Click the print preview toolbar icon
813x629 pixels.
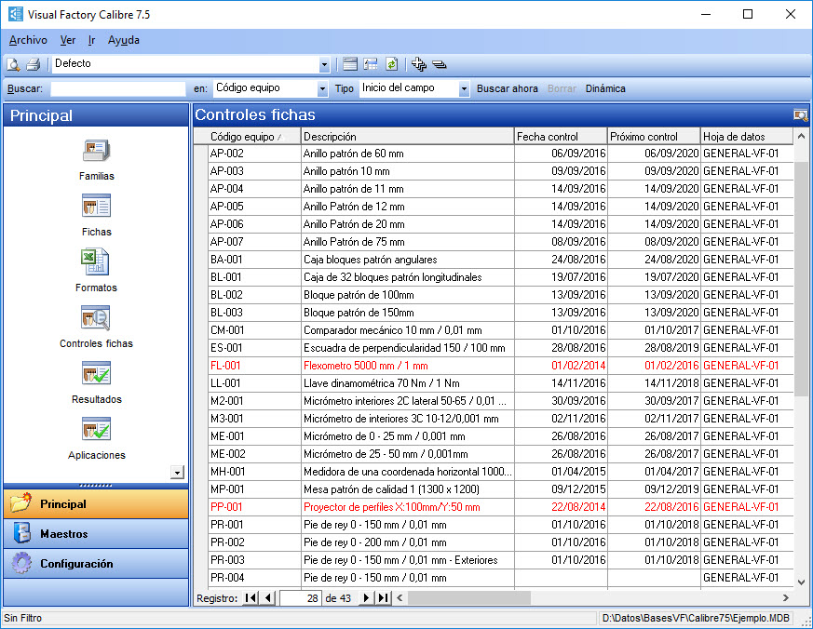click(13, 64)
